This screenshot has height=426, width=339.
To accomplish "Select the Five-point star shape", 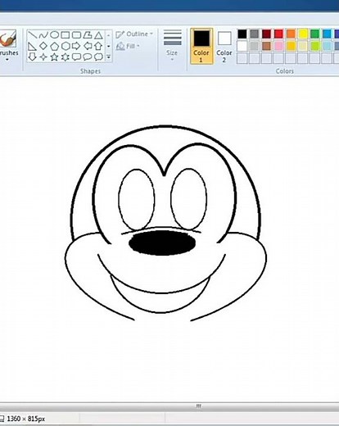I will coord(55,57).
